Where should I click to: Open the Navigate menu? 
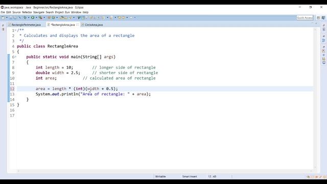coord(39,12)
